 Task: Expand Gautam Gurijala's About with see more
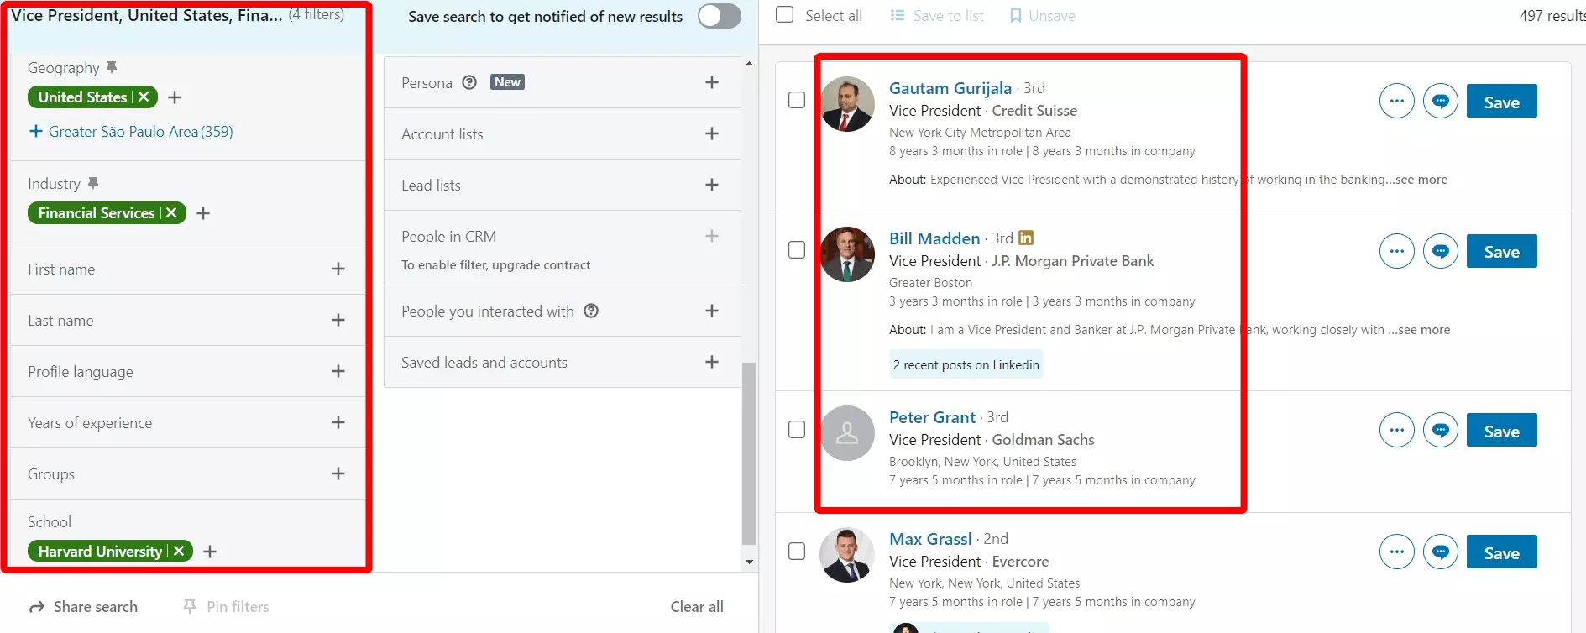(1421, 180)
